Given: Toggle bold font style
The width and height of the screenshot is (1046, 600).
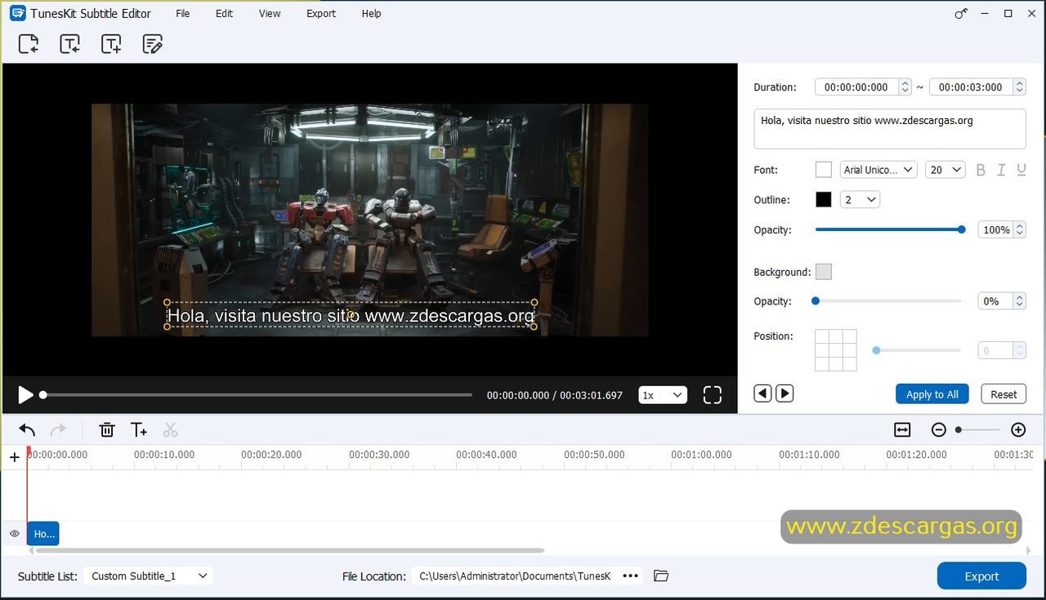Looking at the screenshot, I should point(981,170).
